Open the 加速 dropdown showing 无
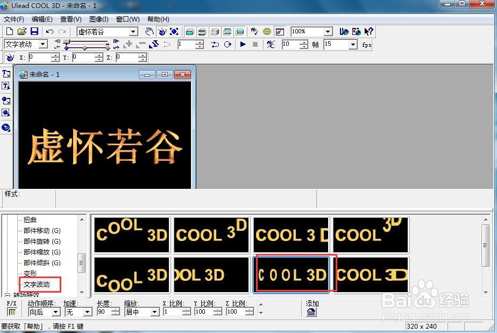The height and width of the screenshot is (333, 497). [x=88, y=312]
